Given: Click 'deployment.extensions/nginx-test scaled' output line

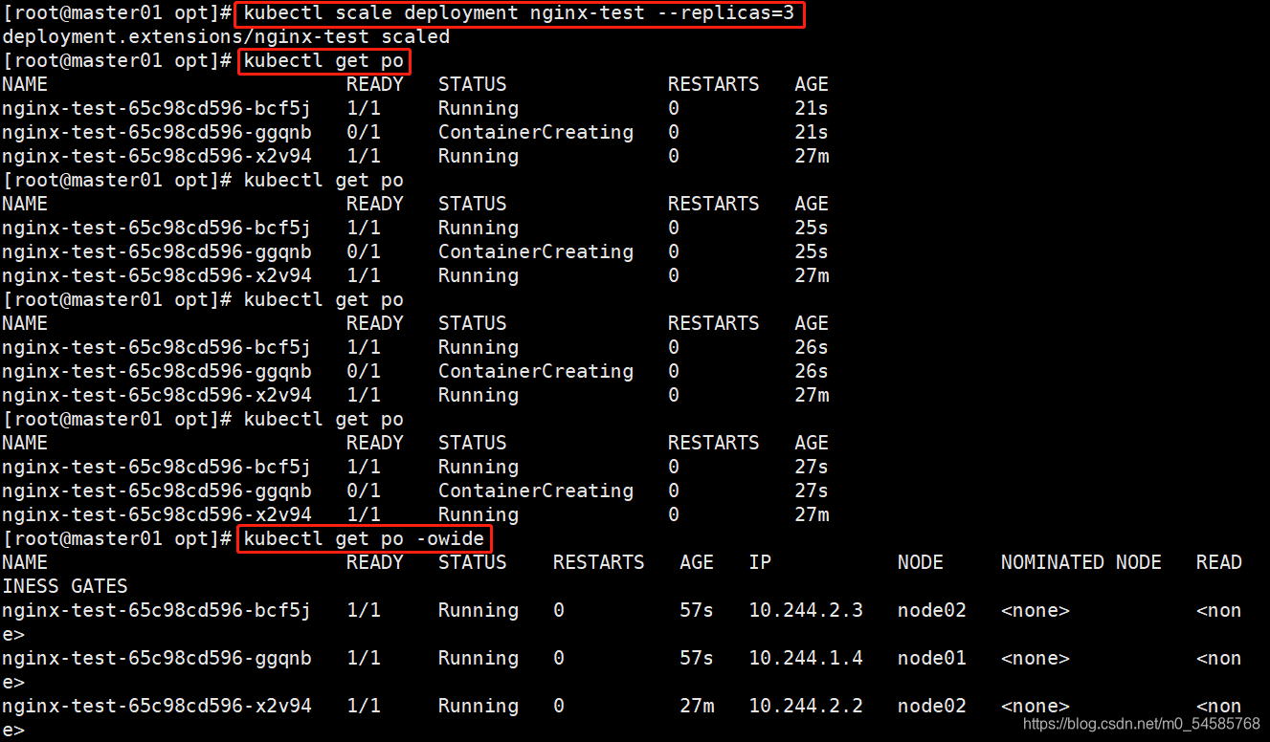Looking at the screenshot, I should click(226, 37).
